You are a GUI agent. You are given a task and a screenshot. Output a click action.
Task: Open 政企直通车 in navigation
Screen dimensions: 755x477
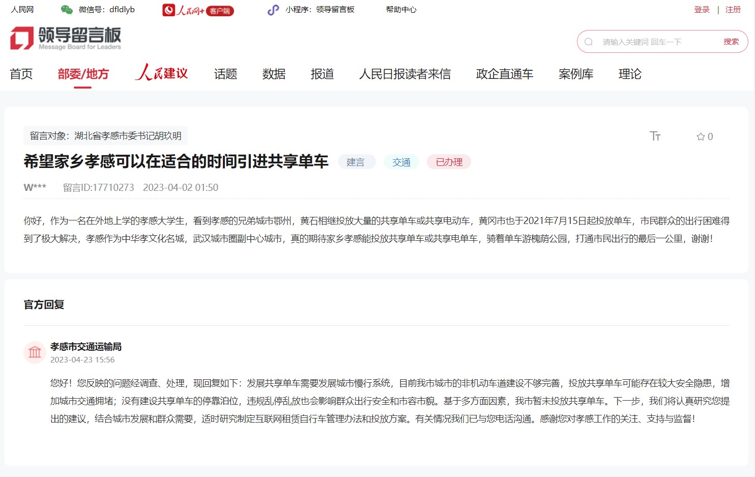click(x=505, y=74)
